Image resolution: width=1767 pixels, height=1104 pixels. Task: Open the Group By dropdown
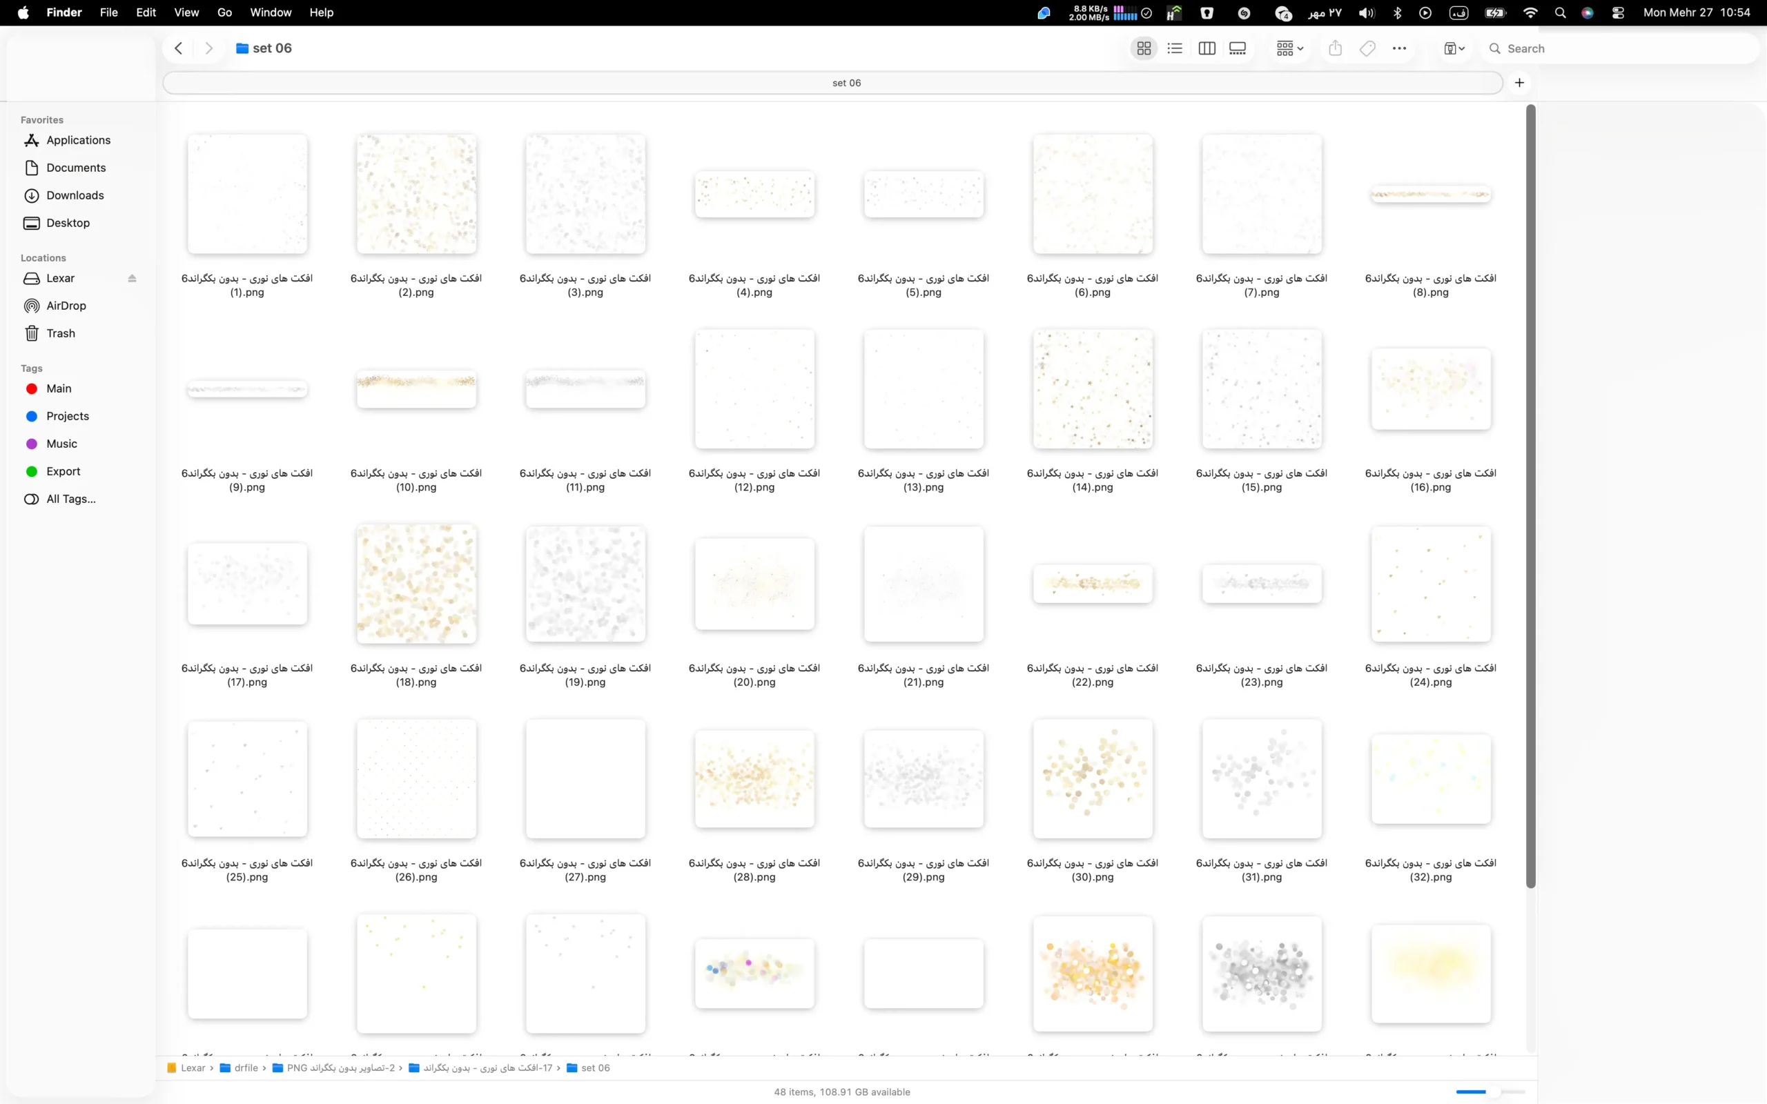[x=1289, y=48]
